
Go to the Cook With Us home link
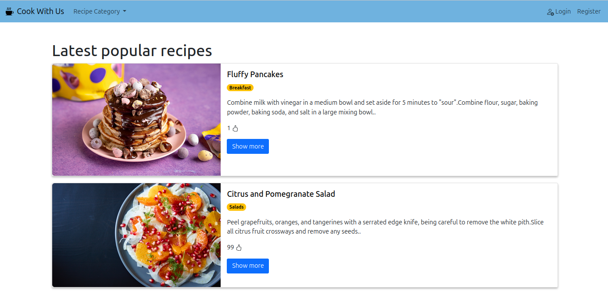tap(40, 11)
